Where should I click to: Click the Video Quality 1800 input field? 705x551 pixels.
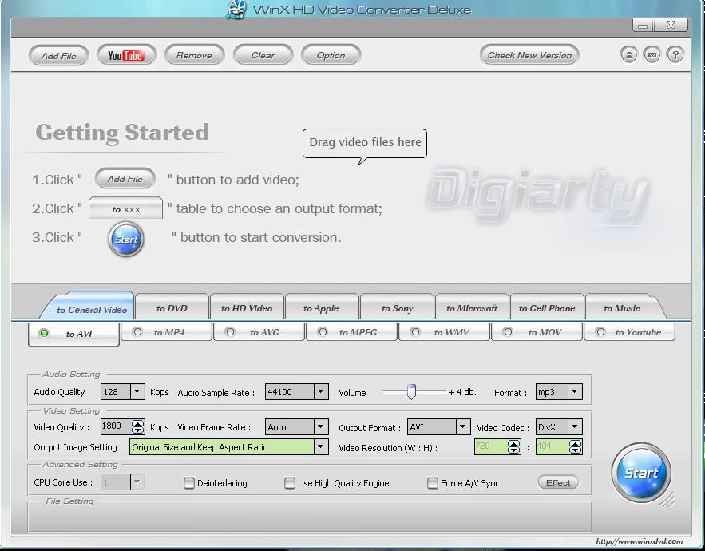coord(116,426)
